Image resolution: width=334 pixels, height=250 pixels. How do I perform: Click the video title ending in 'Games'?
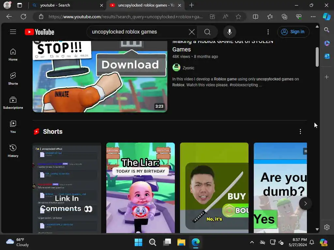(222, 46)
